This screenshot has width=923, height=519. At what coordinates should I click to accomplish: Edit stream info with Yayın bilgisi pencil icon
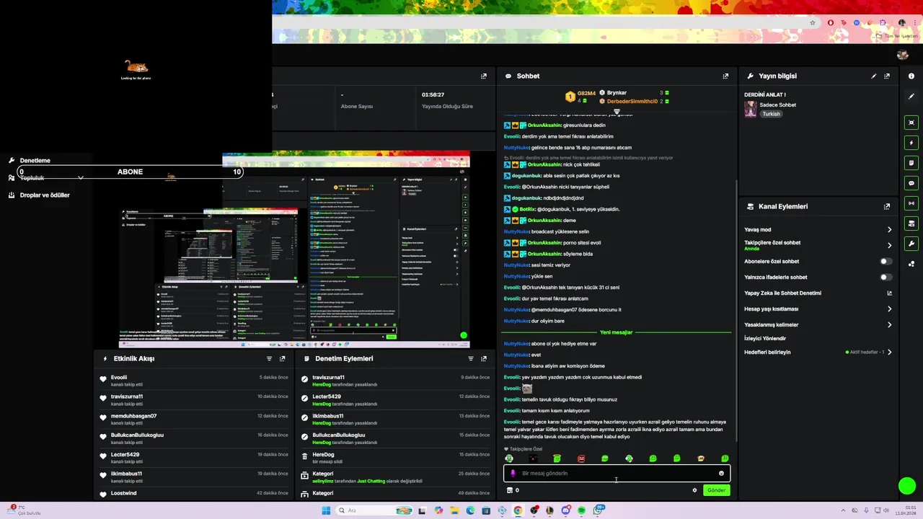pos(874,76)
